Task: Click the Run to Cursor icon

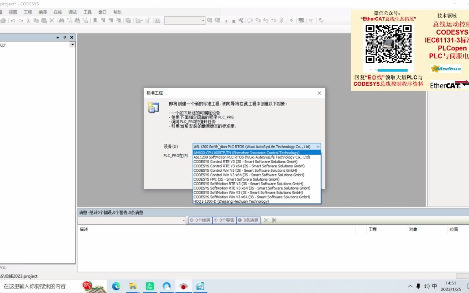Action: point(274,21)
